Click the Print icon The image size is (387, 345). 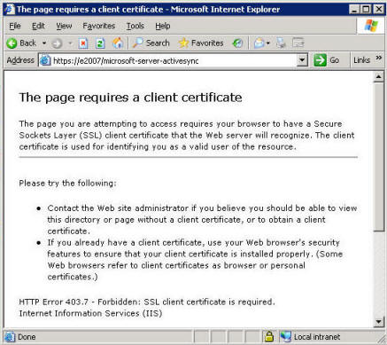[281, 43]
